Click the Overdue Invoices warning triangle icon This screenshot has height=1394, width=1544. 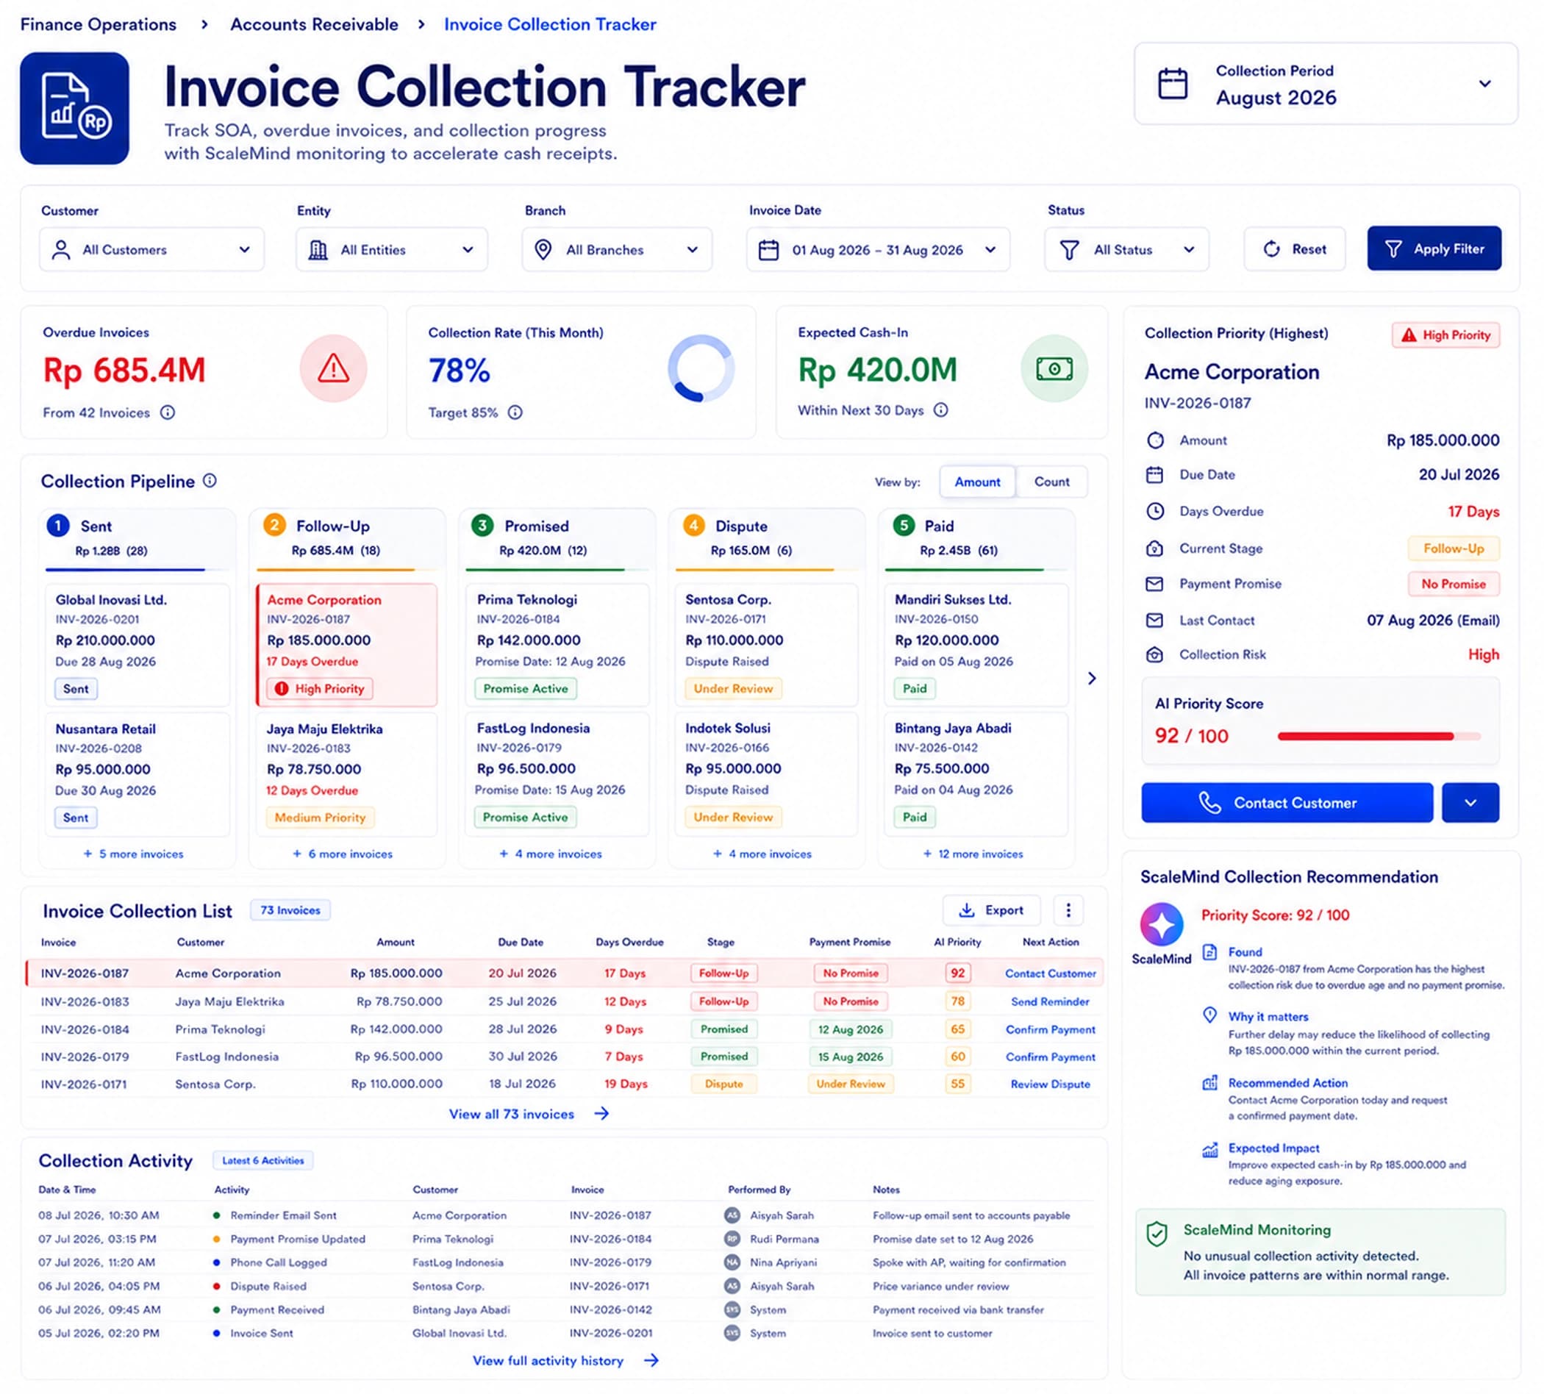[333, 368]
